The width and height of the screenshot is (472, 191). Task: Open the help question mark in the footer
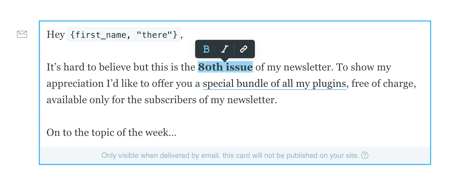point(365,155)
